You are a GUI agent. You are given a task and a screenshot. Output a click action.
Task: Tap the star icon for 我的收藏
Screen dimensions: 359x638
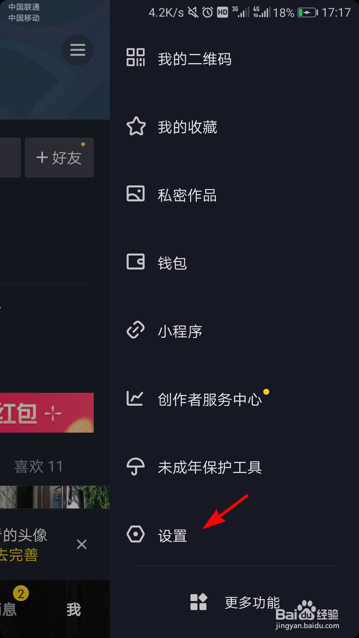click(136, 126)
